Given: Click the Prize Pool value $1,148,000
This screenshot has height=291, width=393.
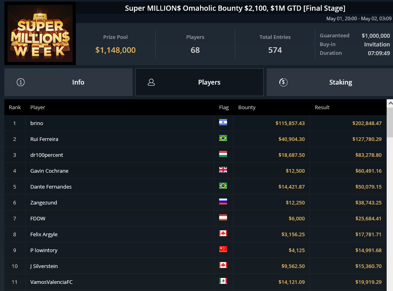Looking at the screenshot, I should [115, 50].
